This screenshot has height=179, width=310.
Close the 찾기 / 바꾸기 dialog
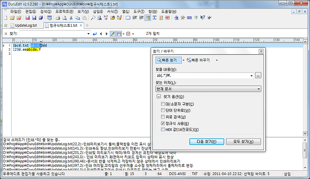click(x=261, y=51)
